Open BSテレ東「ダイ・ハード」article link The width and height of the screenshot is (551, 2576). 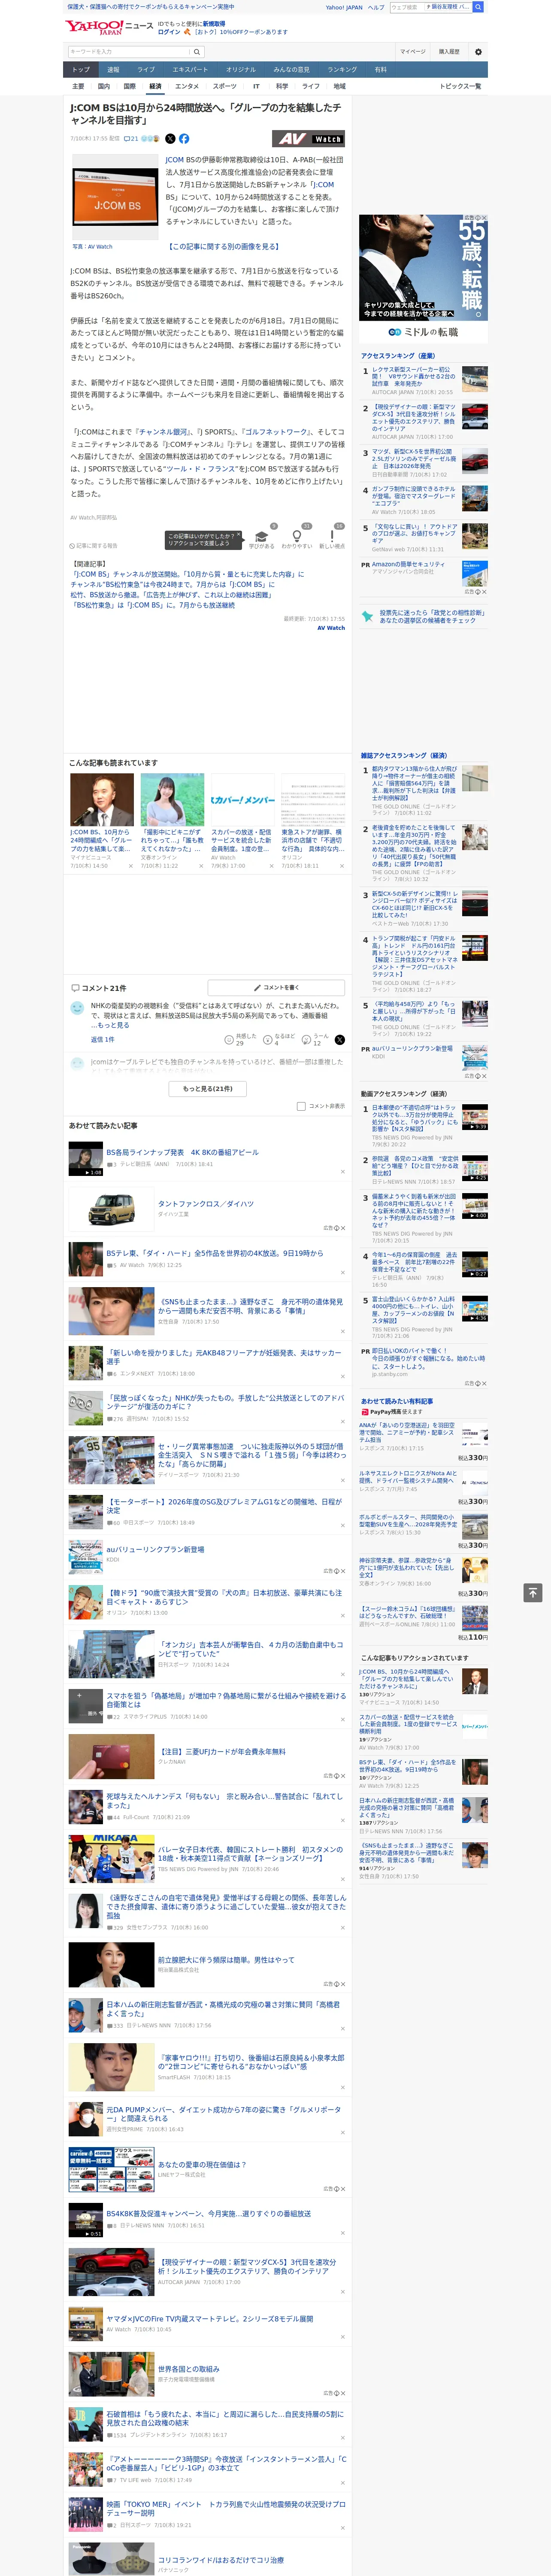[x=215, y=1253]
